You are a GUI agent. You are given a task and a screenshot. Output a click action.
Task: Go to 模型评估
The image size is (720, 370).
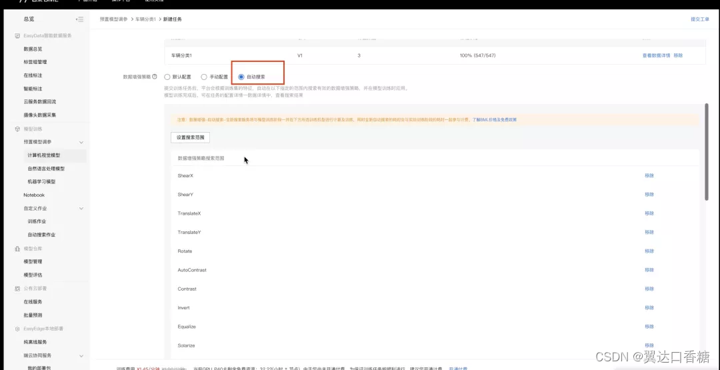pyautogui.click(x=33, y=275)
